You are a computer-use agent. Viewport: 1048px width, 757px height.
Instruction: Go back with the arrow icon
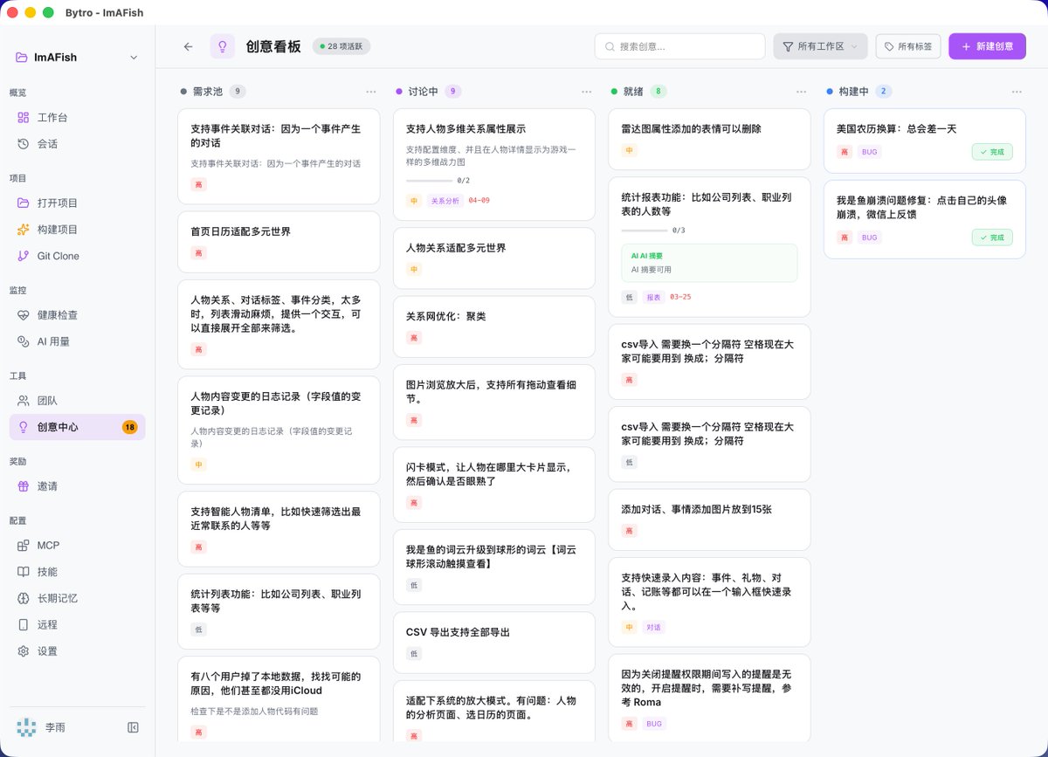coord(188,46)
